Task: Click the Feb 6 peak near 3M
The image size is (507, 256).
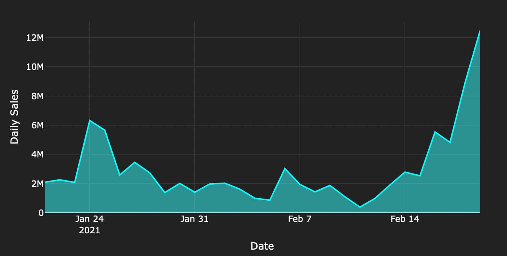Action: 285,168
